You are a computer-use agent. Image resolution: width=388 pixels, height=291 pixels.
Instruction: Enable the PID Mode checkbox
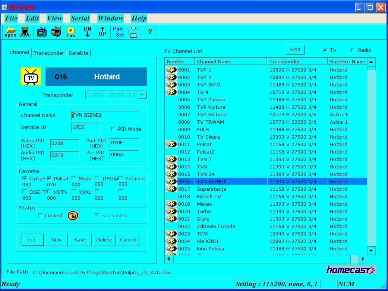tap(113, 129)
